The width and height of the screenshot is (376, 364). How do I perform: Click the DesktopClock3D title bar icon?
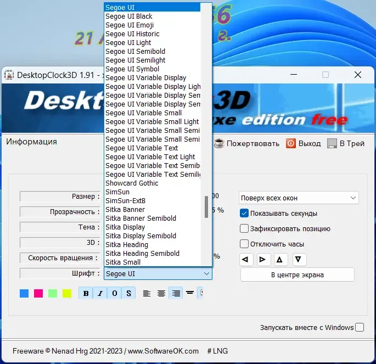9,75
